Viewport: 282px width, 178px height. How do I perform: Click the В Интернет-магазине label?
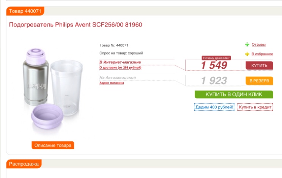[x=120, y=62]
